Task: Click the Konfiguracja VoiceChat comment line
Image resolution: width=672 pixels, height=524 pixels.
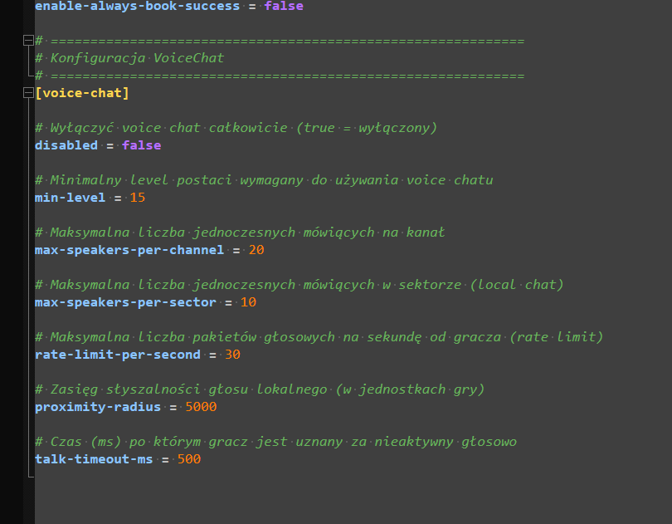Action: pyautogui.click(x=137, y=58)
